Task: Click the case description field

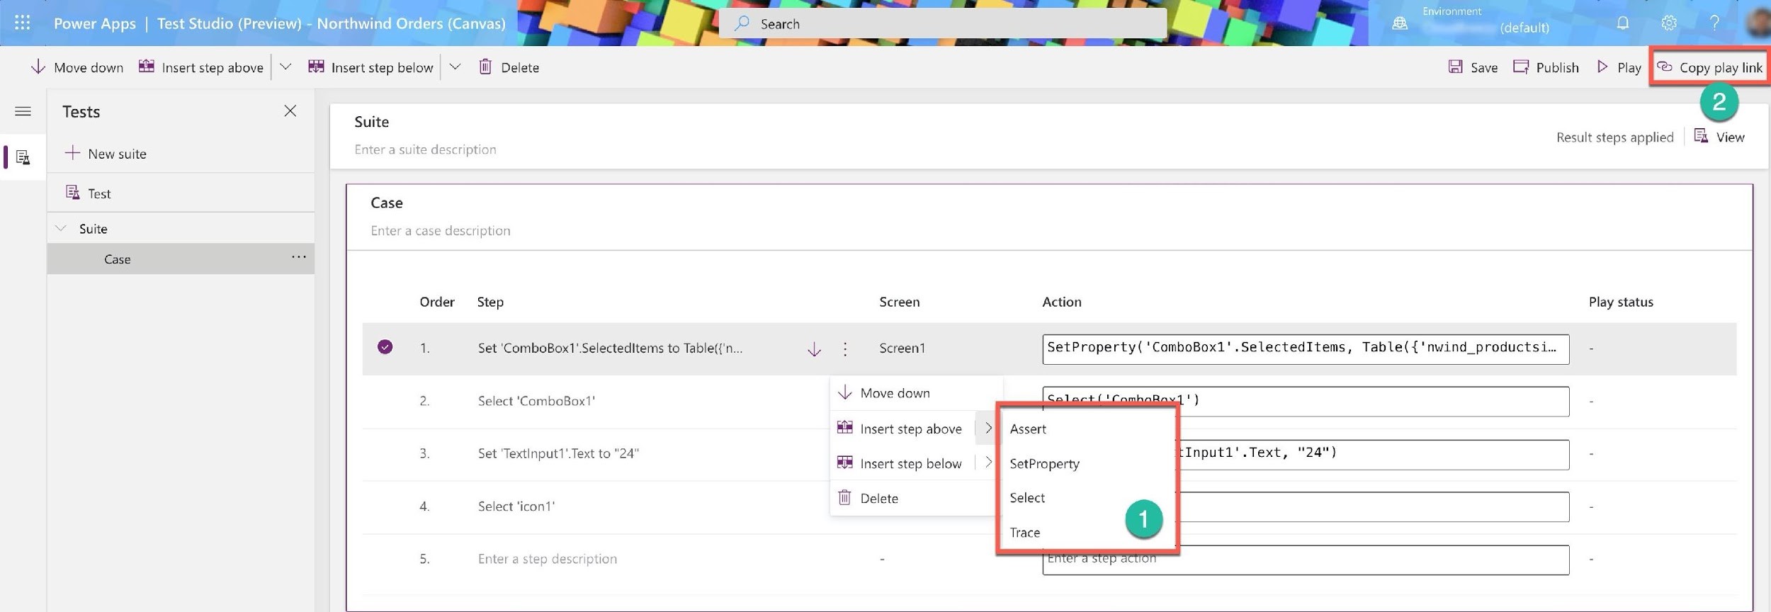Action: tap(440, 230)
